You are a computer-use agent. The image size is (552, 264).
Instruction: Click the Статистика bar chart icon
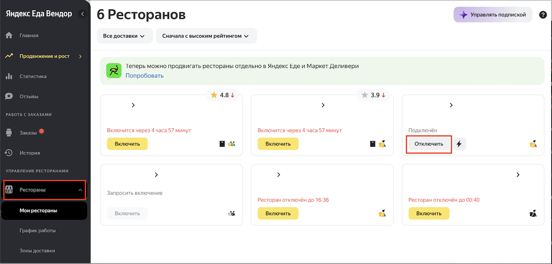(9, 76)
